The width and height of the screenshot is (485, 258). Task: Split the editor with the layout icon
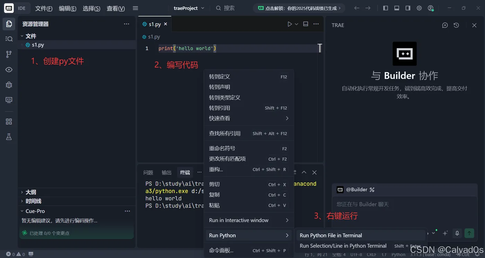[x=306, y=24]
